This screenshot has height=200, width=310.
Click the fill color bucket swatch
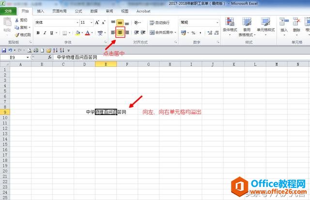pos(77,33)
